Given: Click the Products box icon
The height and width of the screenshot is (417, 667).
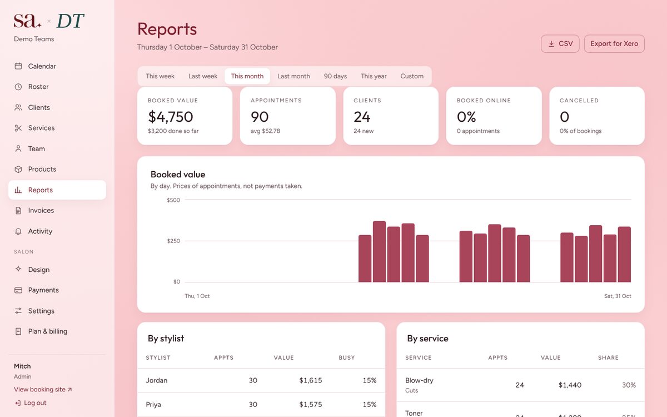Looking at the screenshot, I should (18, 169).
